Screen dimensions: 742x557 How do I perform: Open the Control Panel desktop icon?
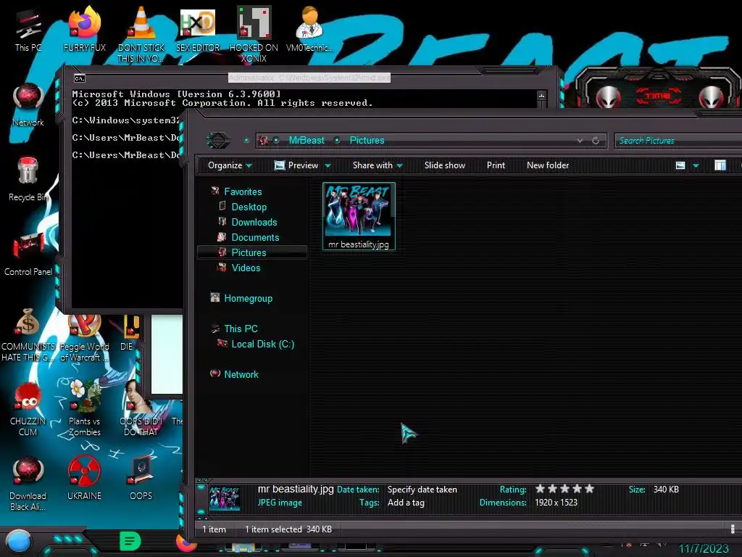(x=28, y=254)
